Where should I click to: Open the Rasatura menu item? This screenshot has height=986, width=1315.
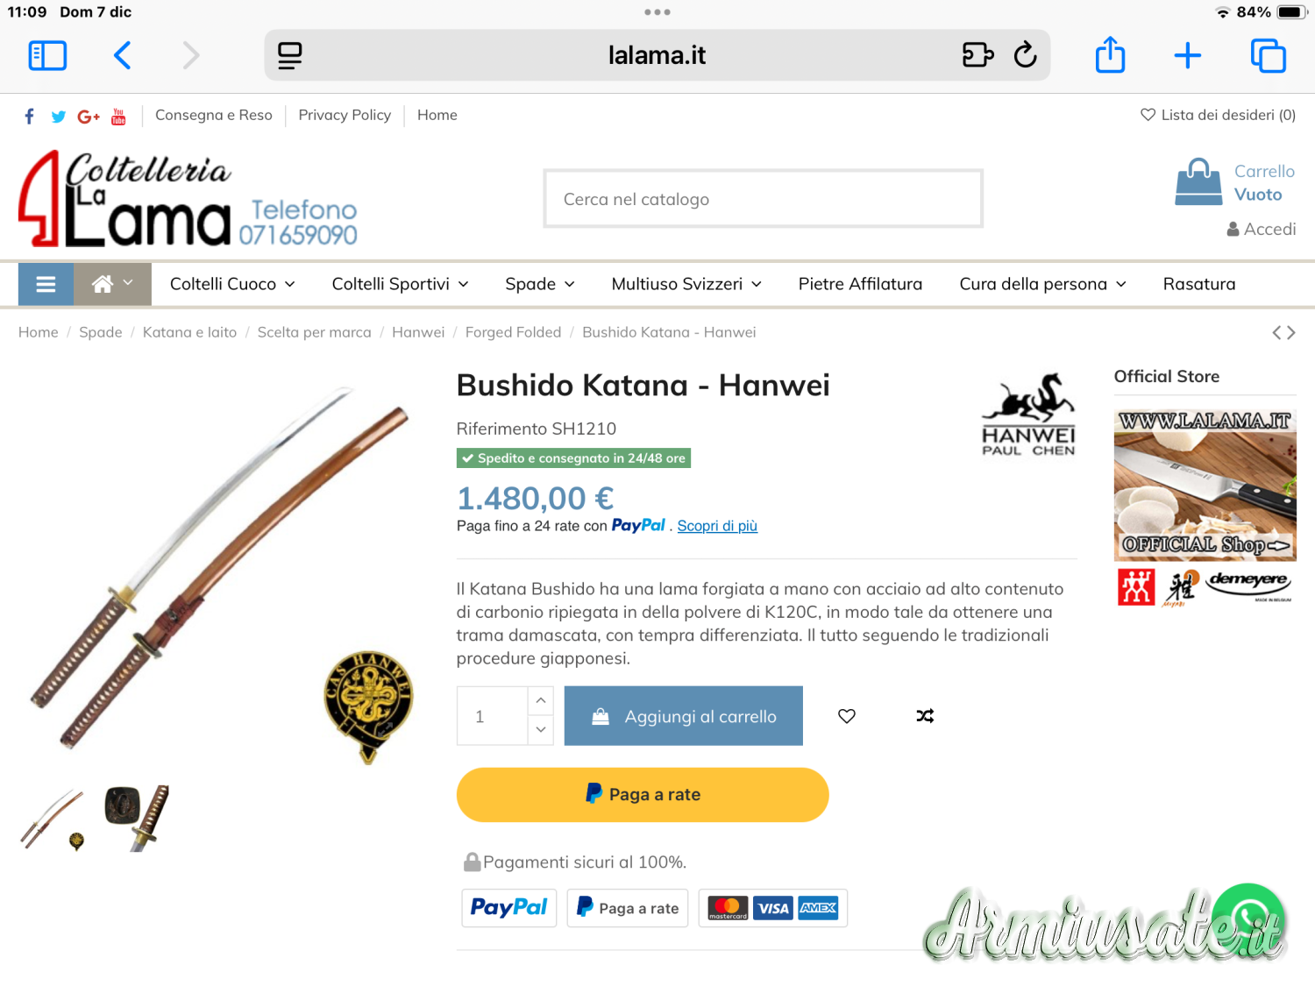pyautogui.click(x=1198, y=284)
